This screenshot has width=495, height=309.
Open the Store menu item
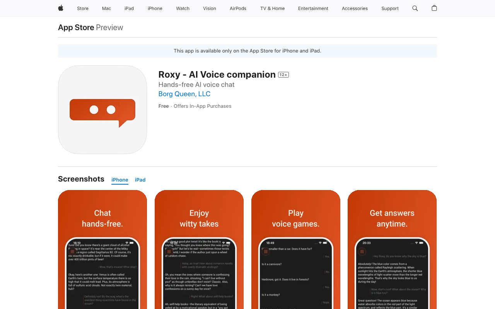click(x=83, y=8)
